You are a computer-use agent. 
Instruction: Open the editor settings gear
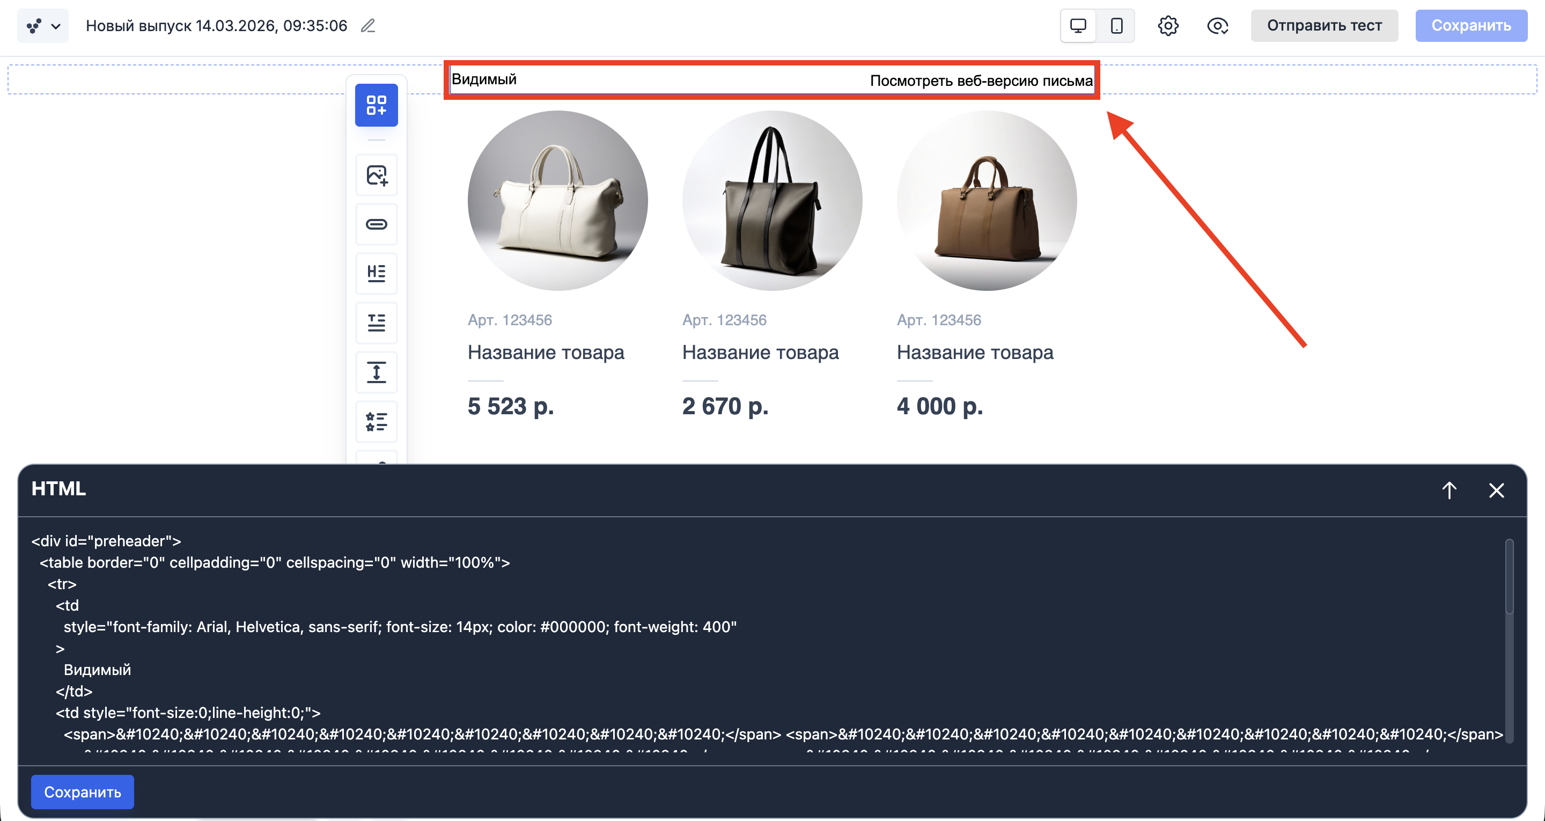(x=1168, y=25)
